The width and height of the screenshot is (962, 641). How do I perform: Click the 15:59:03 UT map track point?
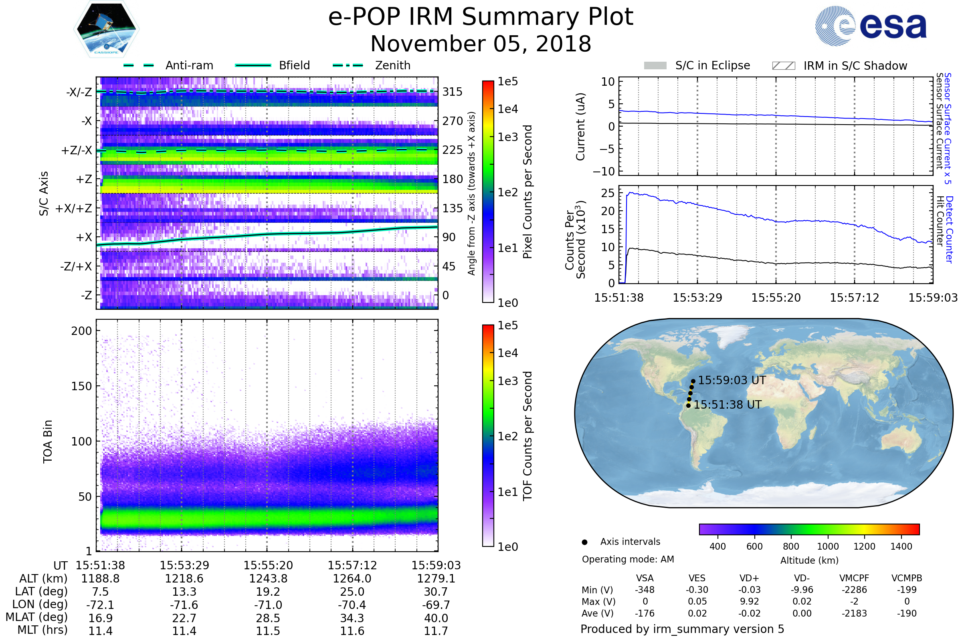pyautogui.click(x=693, y=381)
